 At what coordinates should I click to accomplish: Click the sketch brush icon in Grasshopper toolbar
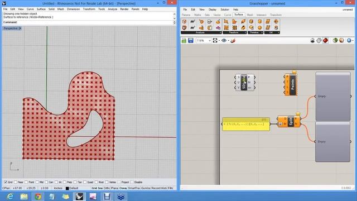(233, 41)
